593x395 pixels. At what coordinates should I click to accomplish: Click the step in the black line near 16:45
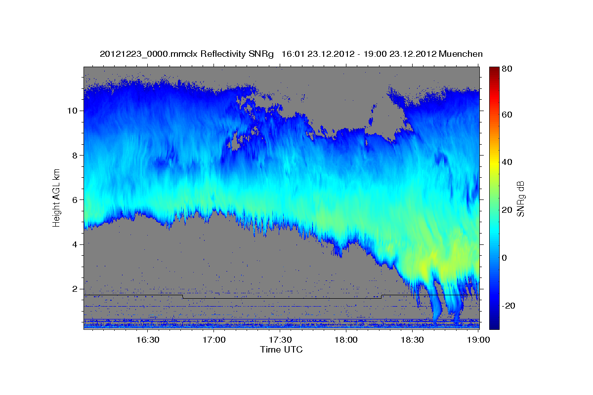183,297
